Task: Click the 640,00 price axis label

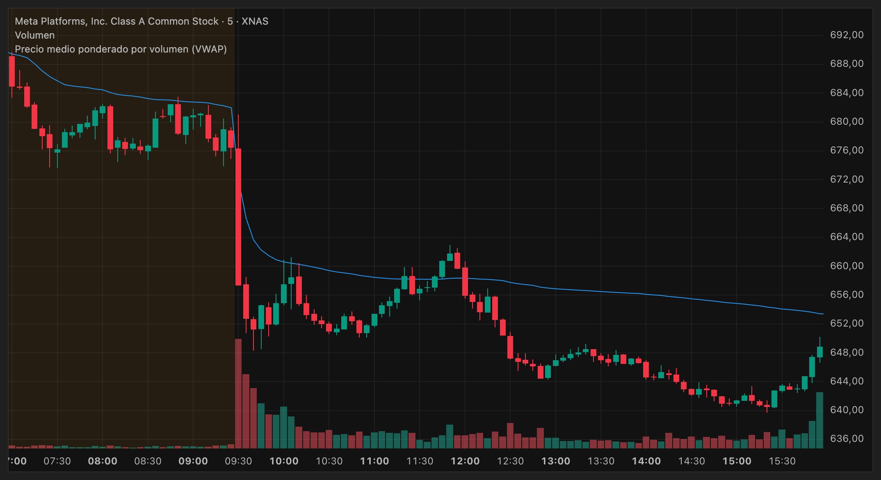Action: click(847, 410)
